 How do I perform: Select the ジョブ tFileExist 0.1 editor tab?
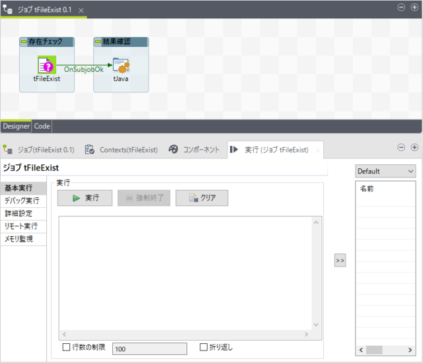[x=44, y=10]
